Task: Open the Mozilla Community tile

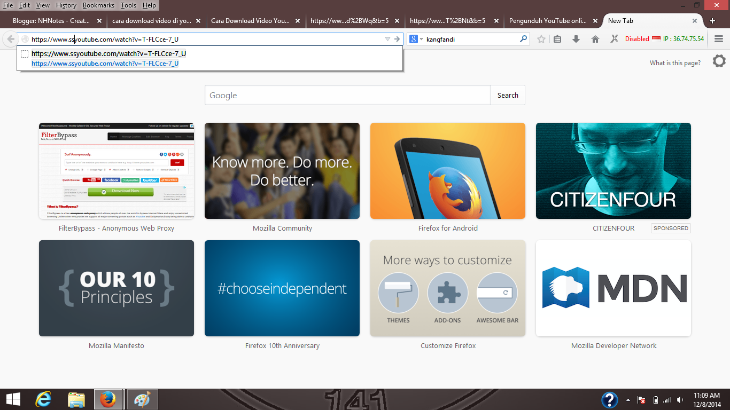Action: coord(282,171)
